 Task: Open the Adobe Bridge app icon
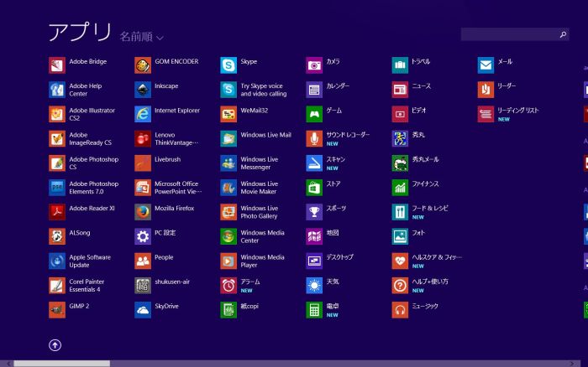[57, 65]
